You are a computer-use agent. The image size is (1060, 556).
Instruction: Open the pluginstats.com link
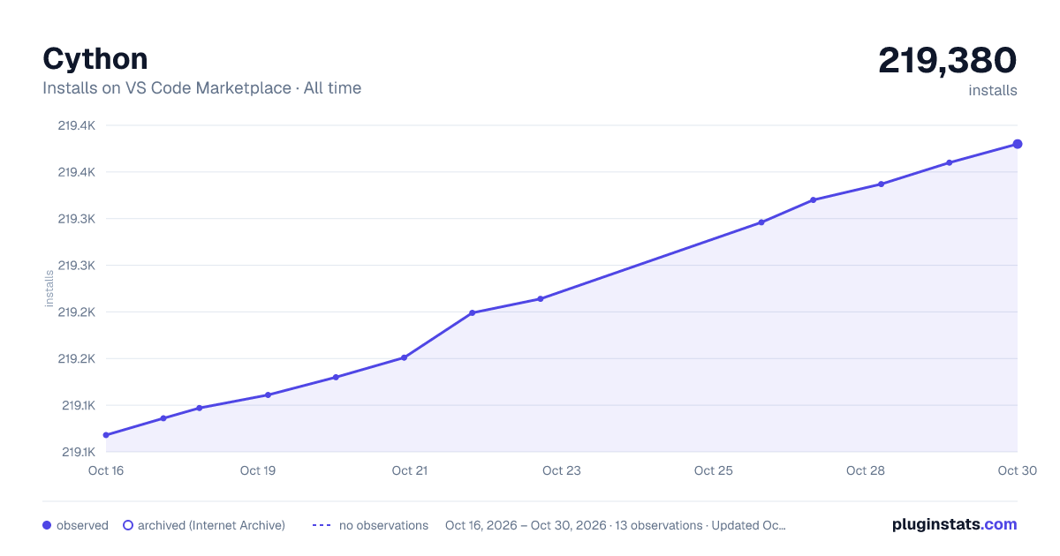click(954, 524)
